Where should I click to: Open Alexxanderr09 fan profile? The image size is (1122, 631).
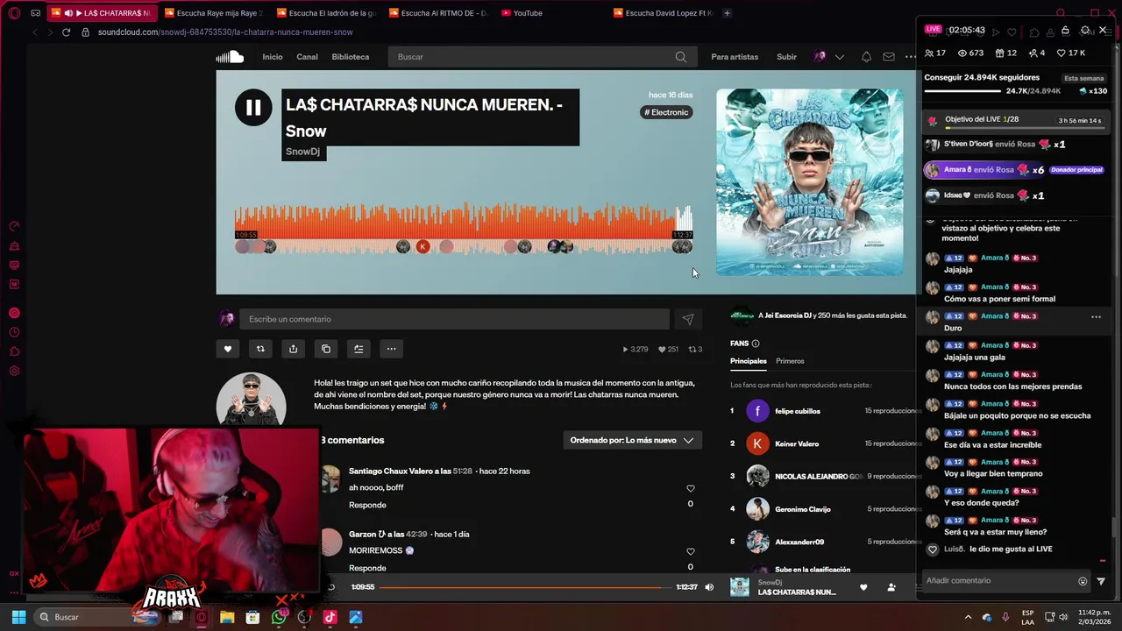point(799,542)
